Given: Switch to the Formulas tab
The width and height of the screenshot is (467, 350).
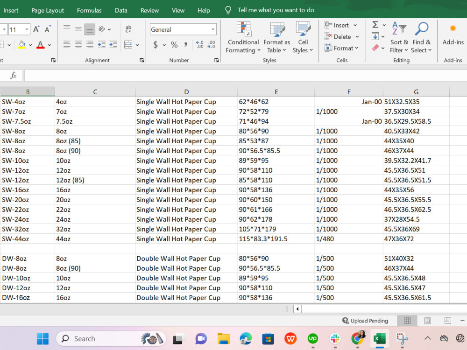Looking at the screenshot, I should (x=89, y=10).
